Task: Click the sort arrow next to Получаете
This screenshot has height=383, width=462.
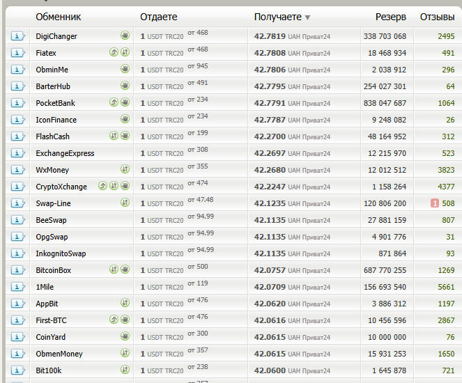Action: 307,17
